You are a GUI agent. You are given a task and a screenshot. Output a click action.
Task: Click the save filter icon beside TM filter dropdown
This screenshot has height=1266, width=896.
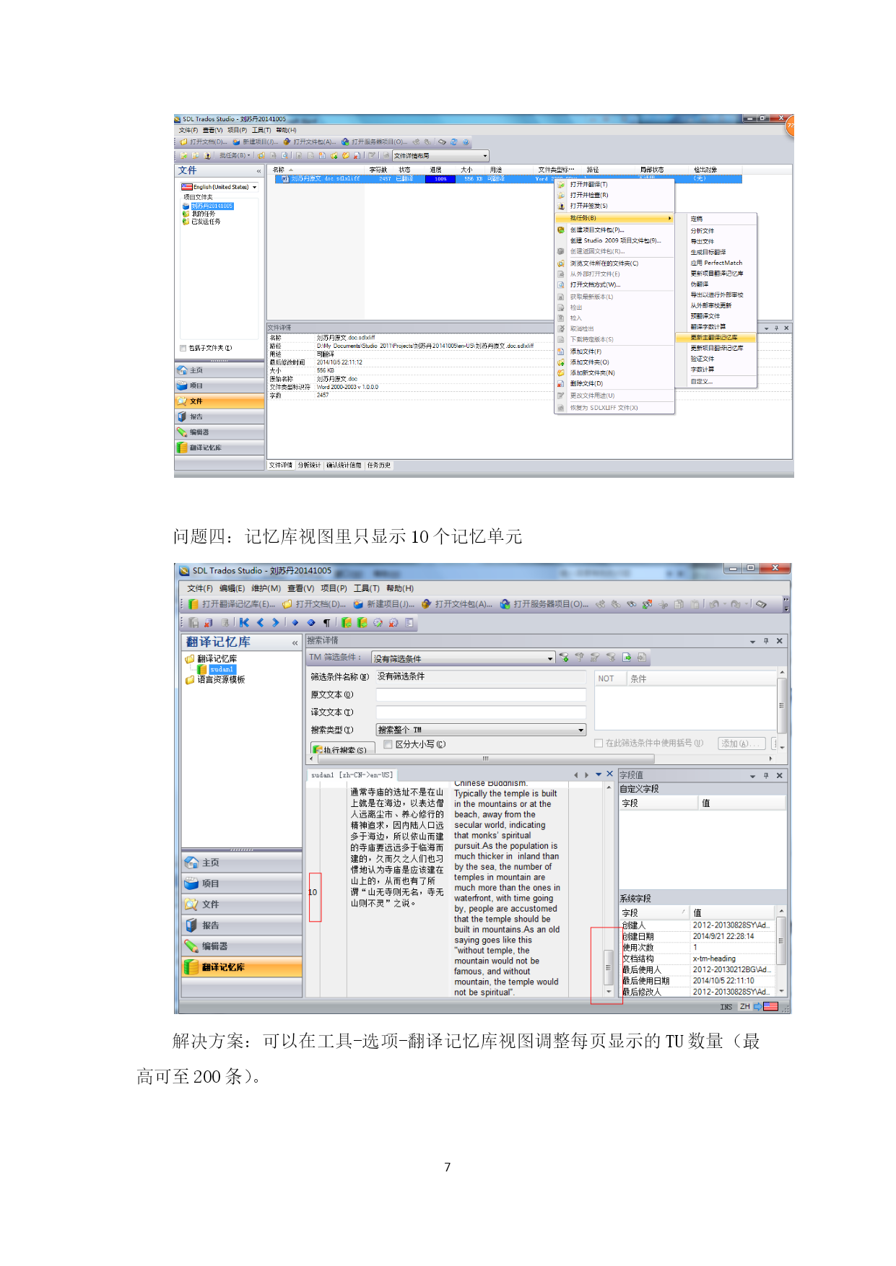(564, 658)
